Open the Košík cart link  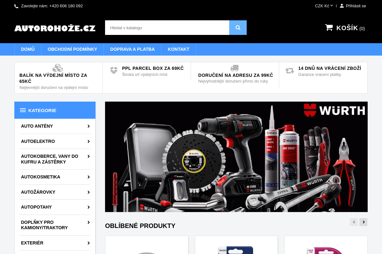click(x=350, y=28)
